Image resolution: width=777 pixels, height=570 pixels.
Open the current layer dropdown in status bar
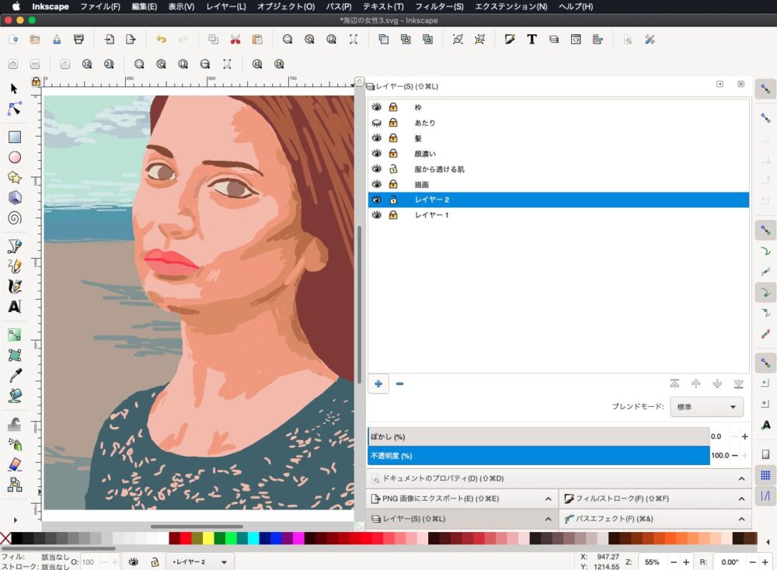200,561
